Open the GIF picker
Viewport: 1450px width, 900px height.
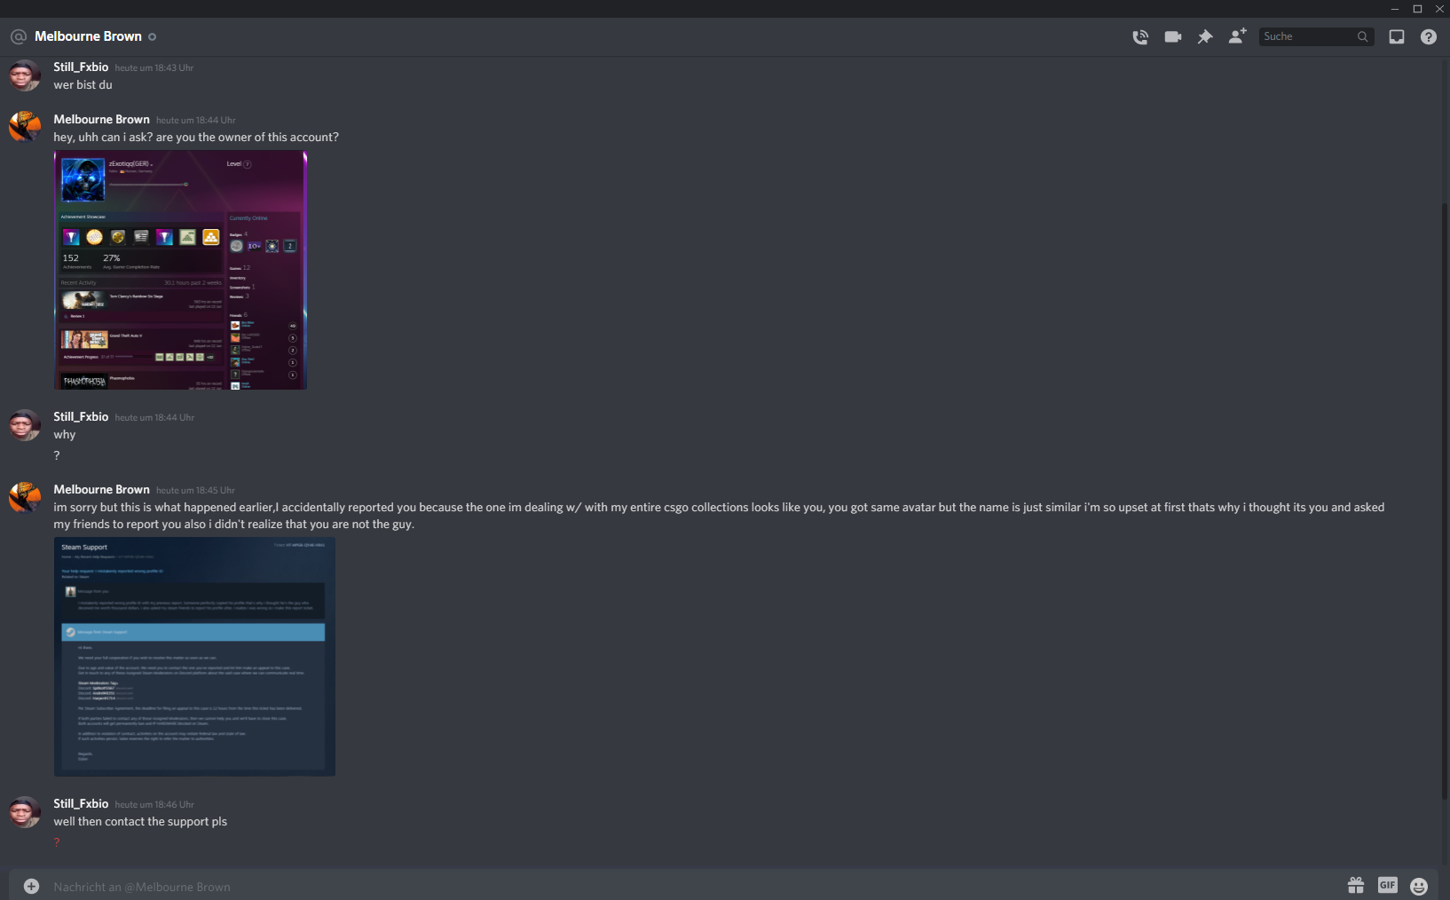(1387, 885)
